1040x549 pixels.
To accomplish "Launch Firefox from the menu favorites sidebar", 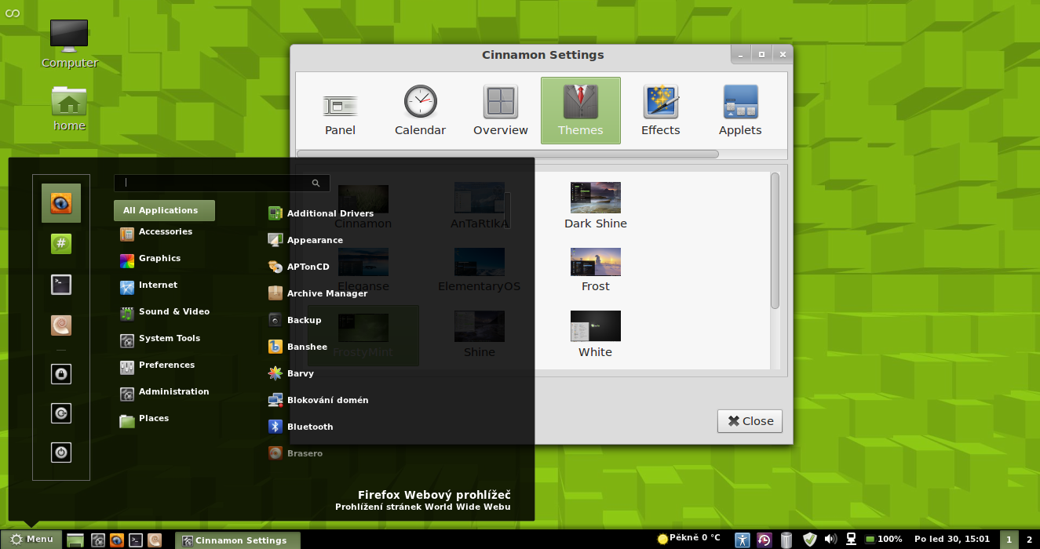I will point(61,204).
